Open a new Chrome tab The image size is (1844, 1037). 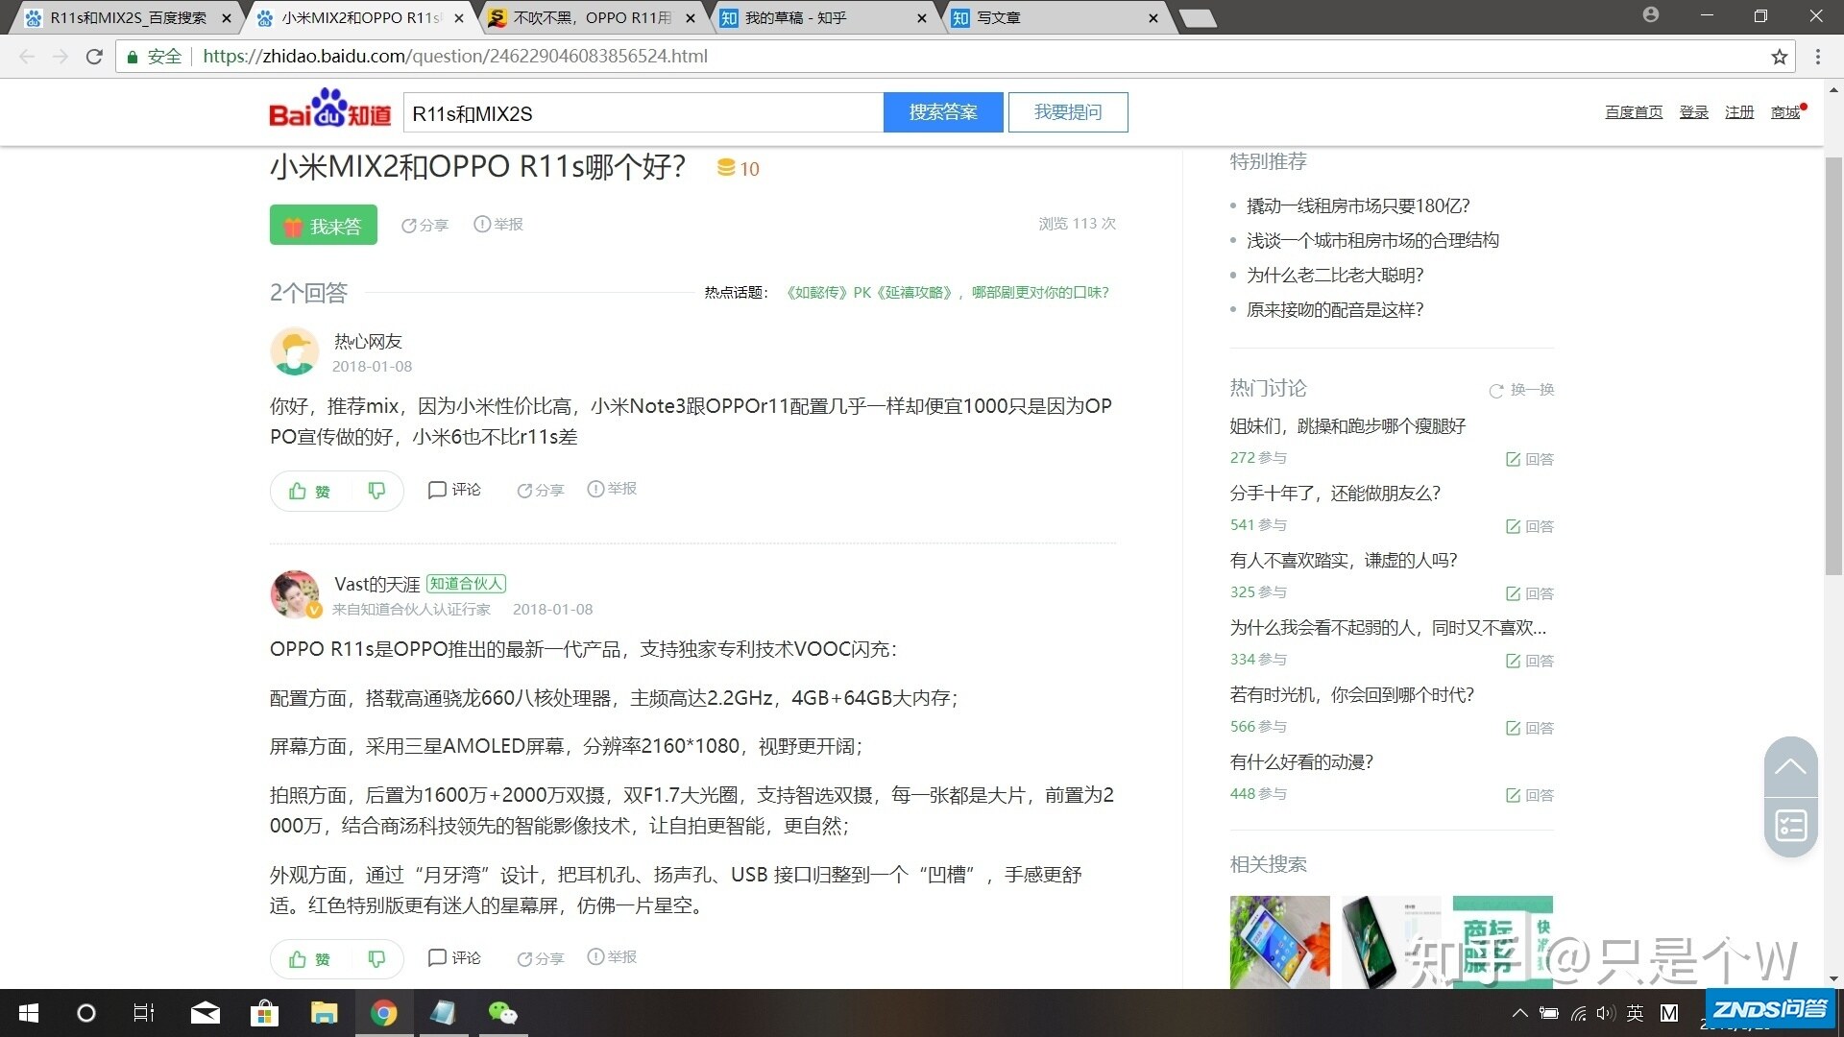1198,18
